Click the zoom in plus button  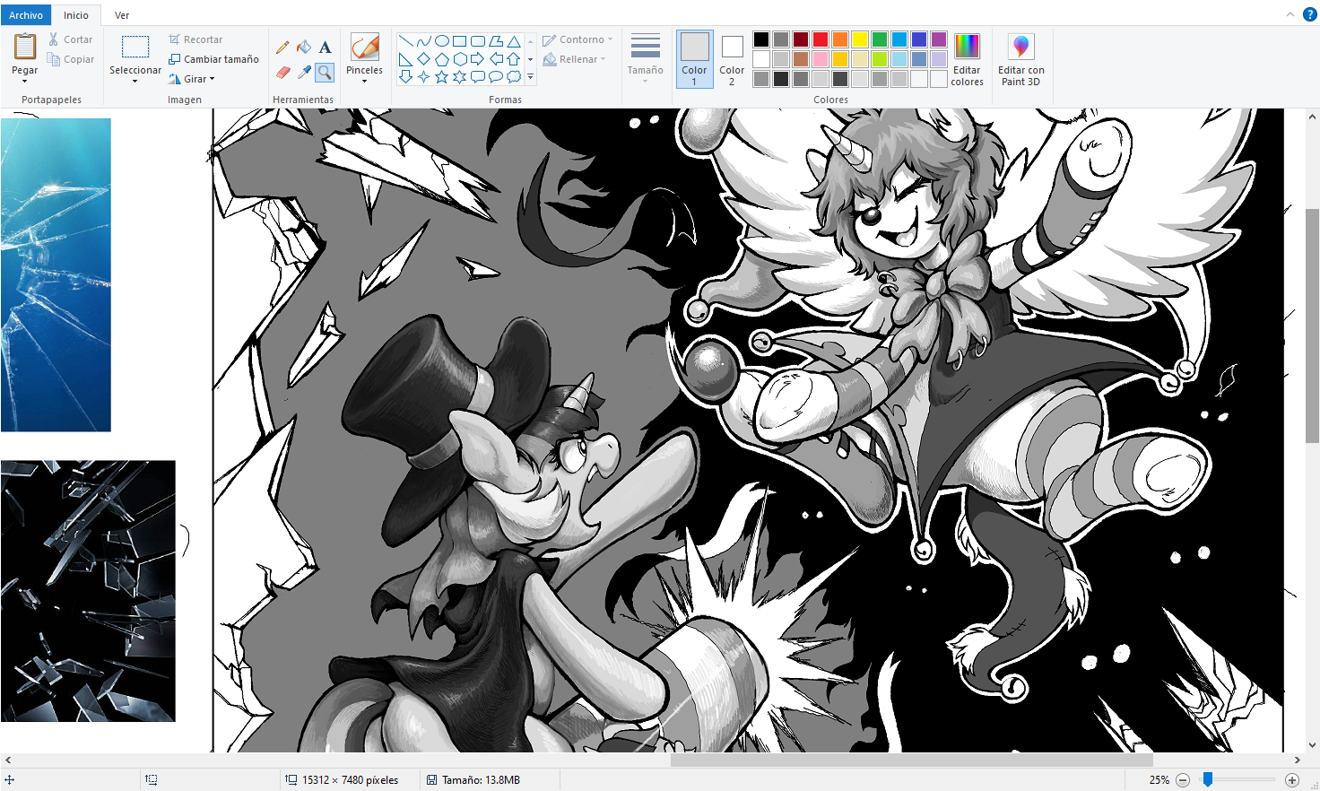pos(1292,780)
